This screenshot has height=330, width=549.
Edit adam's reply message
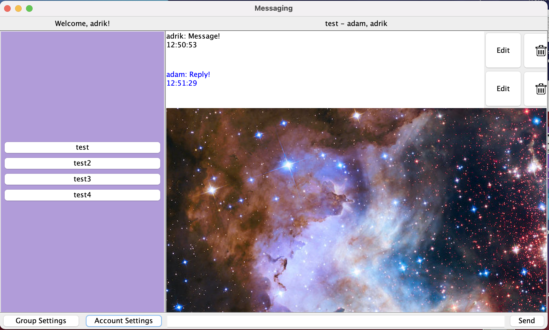click(503, 89)
